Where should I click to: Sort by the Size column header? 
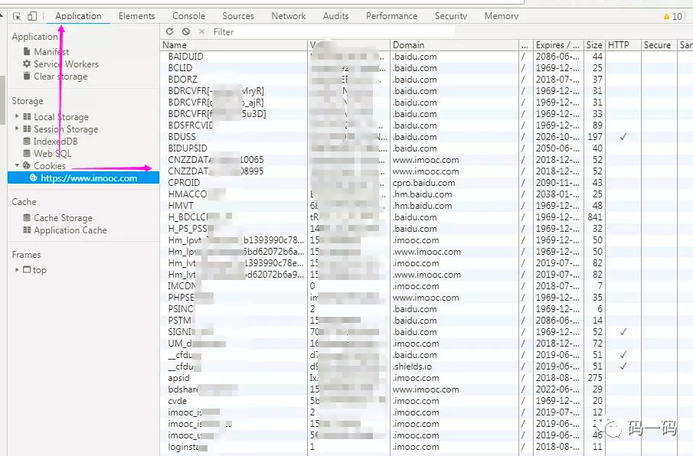pyautogui.click(x=594, y=45)
